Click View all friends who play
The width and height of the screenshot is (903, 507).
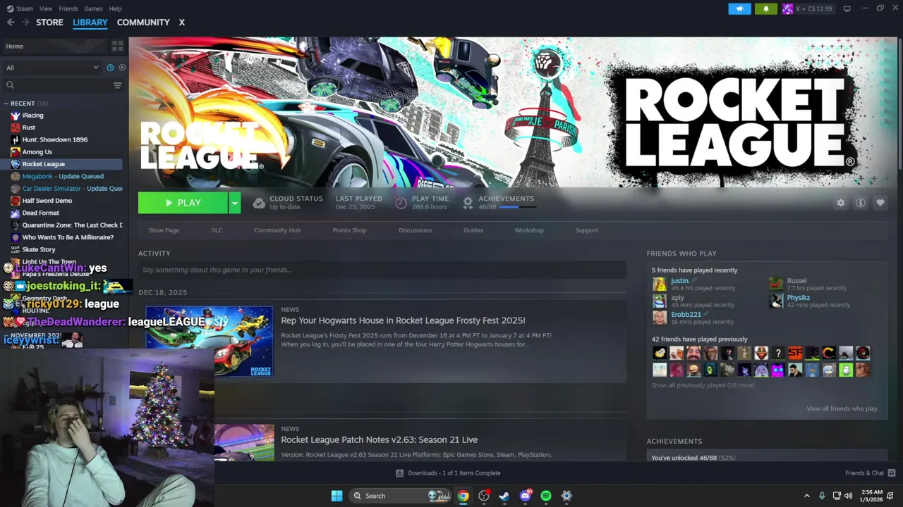[842, 408]
